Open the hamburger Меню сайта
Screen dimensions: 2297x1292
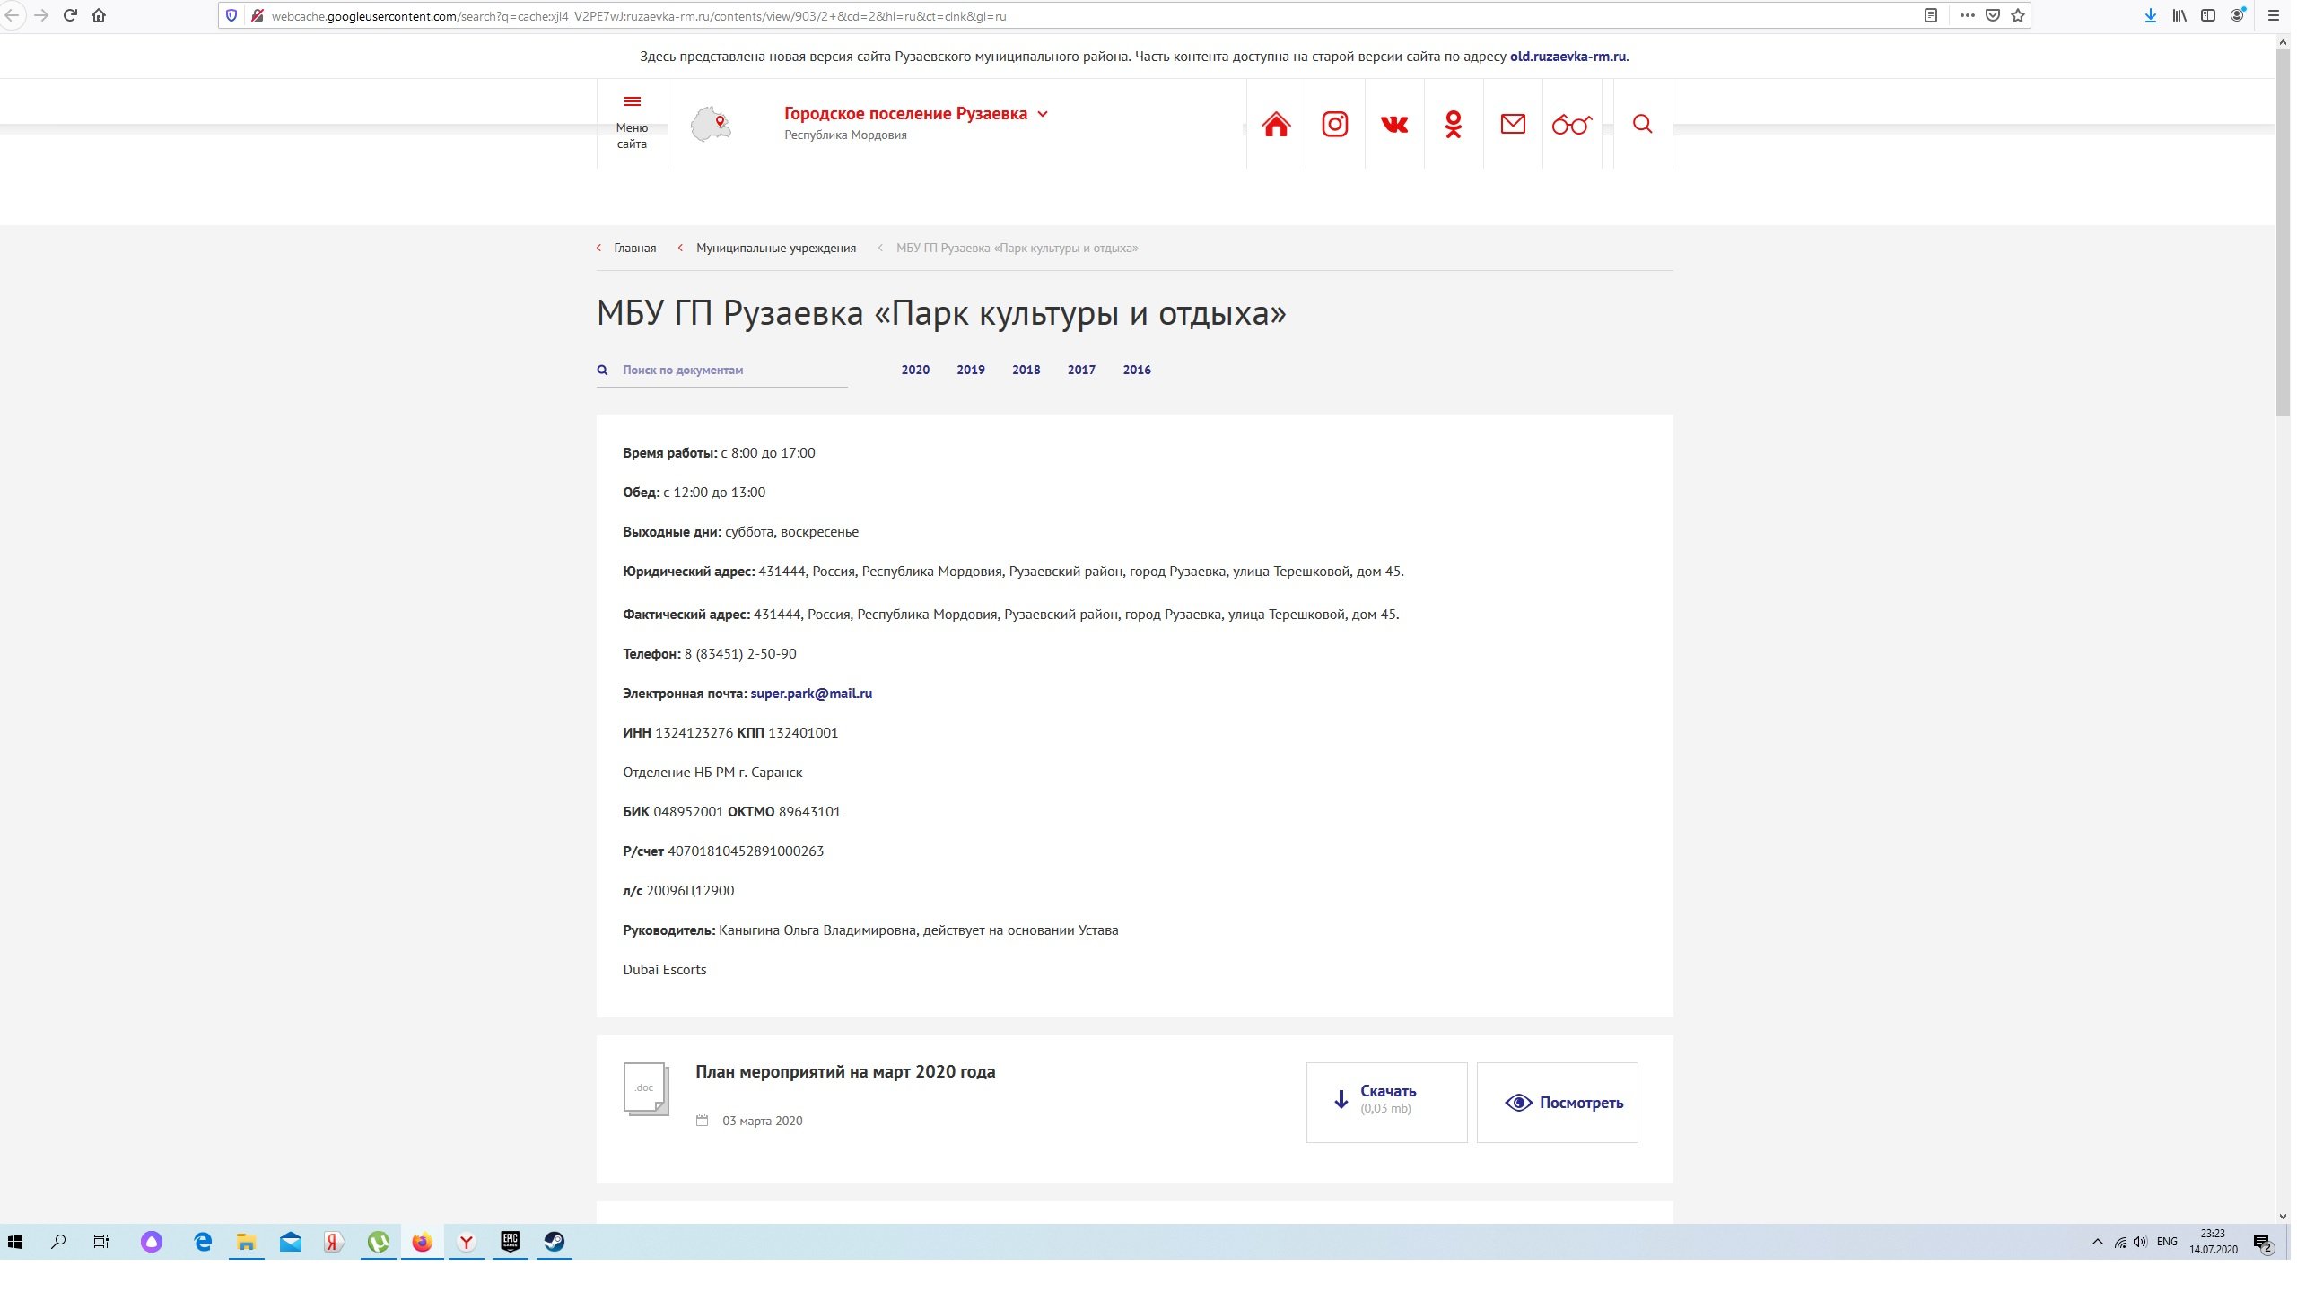click(x=632, y=123)
